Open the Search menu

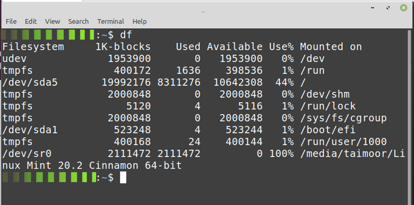[79, 21]
